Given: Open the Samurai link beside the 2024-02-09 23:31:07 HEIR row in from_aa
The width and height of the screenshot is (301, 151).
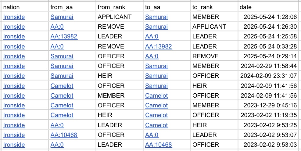Looking at the screenshot, I should [62, 76].
